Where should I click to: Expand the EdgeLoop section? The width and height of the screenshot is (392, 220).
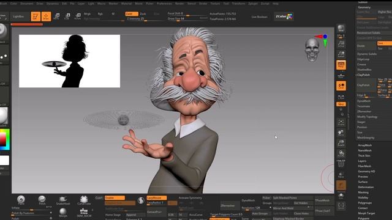tap(363, 59)
